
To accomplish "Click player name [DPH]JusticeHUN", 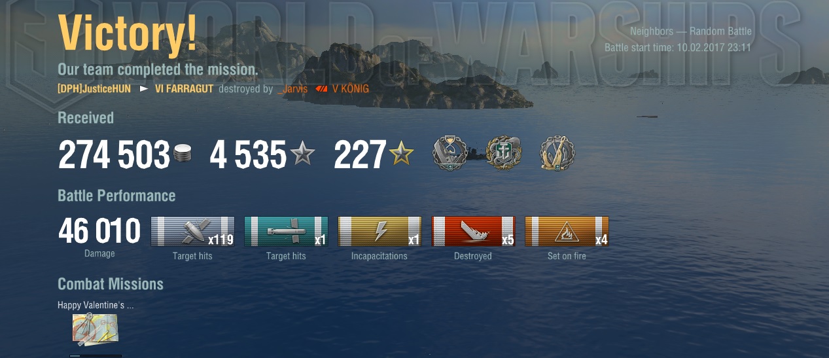I will click(94, 89).
